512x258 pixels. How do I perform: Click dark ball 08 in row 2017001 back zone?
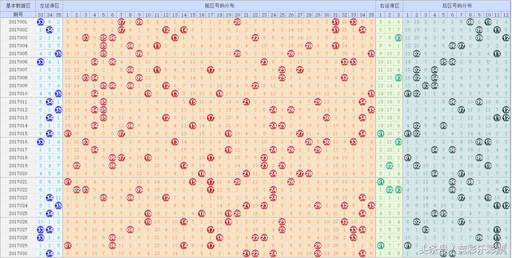pyautogui.click(x=470, y=22)
